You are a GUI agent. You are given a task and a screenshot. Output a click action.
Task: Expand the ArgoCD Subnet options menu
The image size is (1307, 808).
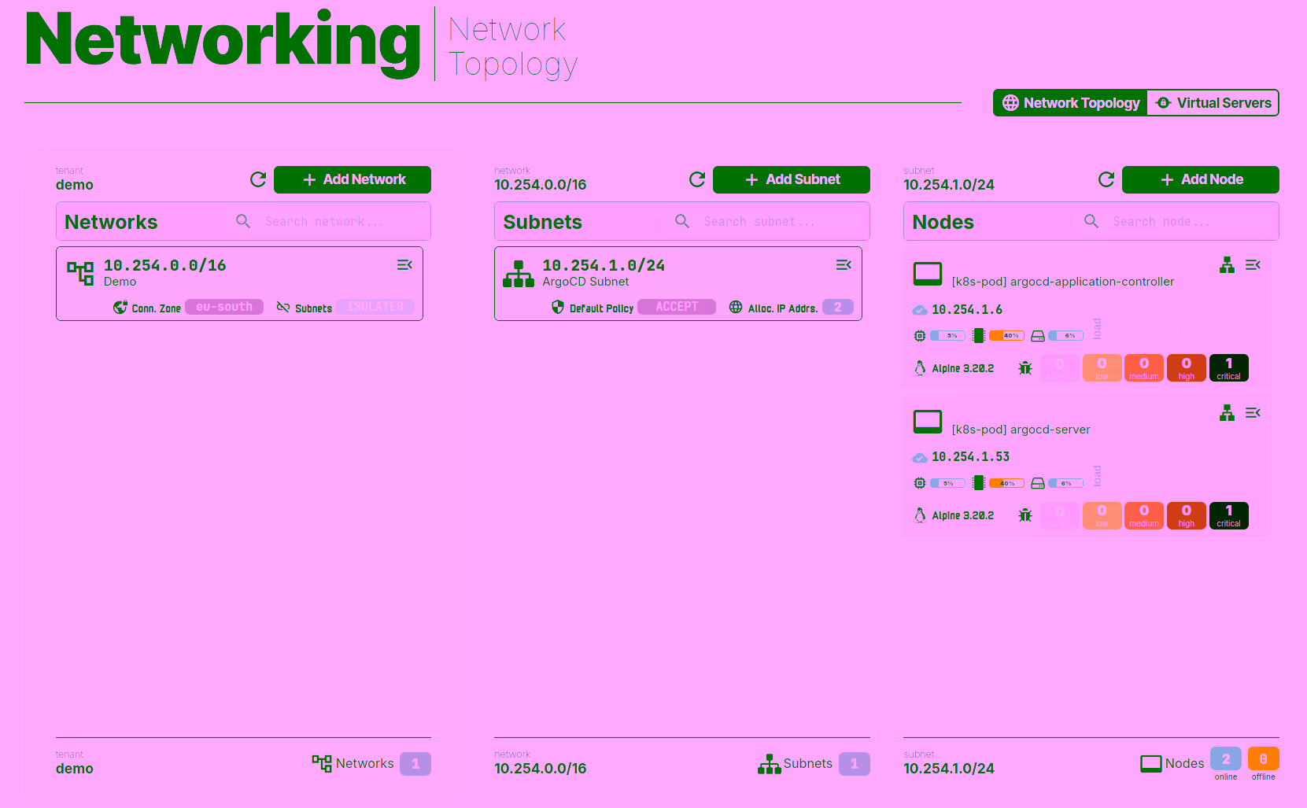[x=844, y=265]
